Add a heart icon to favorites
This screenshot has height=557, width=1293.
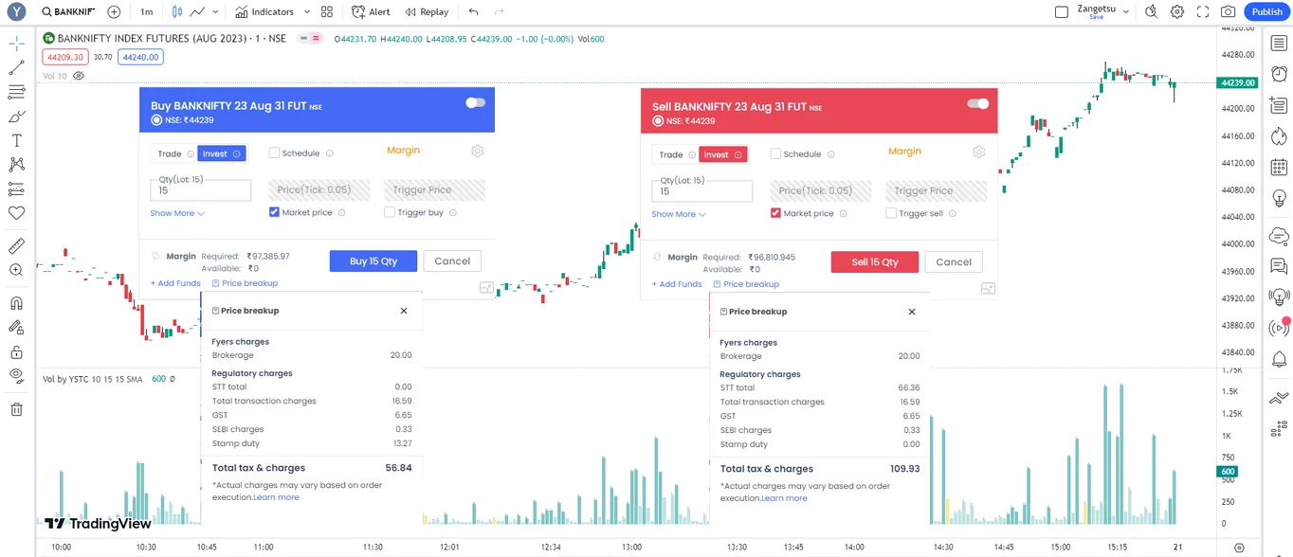point(16,213)
